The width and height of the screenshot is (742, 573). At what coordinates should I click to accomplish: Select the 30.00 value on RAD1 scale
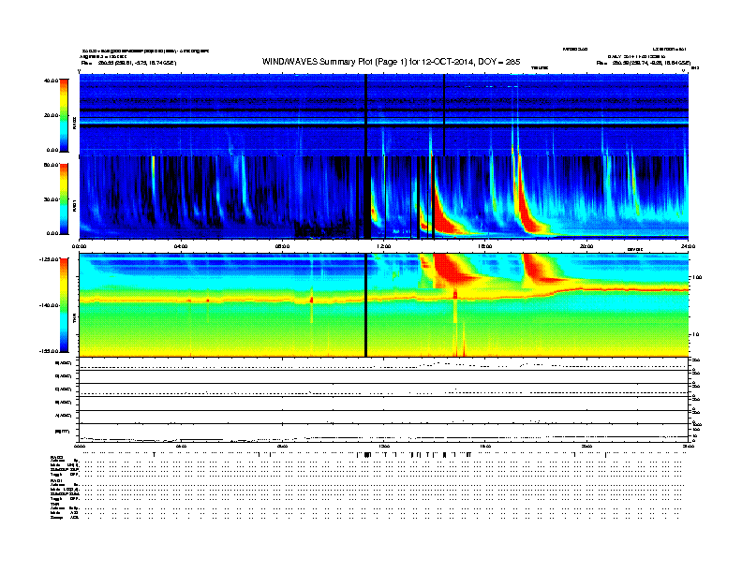pos(51,199)
